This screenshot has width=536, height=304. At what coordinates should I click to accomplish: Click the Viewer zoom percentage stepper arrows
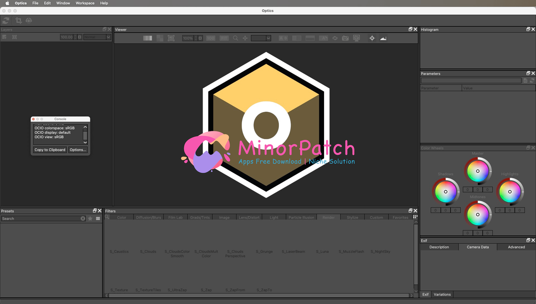pos(196,38)
